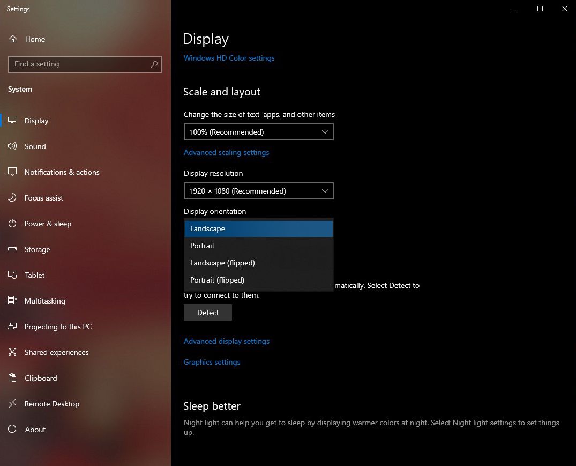
Task: Select the Focus assist moon icon
Action: [13, 198]
